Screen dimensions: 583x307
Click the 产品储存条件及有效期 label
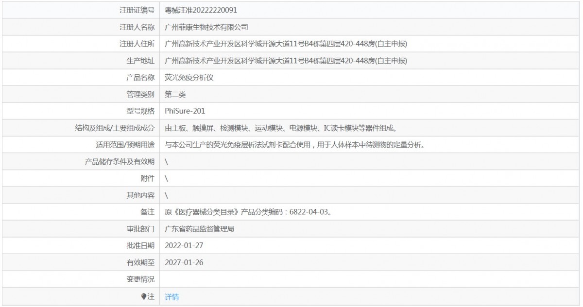coord(120,162)
